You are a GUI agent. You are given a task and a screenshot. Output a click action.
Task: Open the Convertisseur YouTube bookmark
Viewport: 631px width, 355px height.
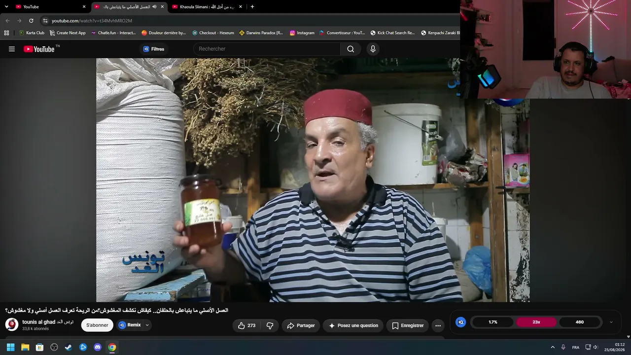[x=342, y=33]
